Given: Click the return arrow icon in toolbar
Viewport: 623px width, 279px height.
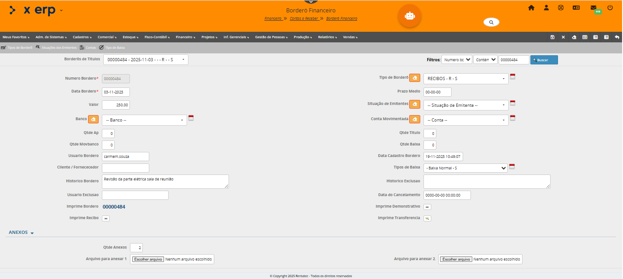Looking at the screenshot, I should click(x=617, y=37).
